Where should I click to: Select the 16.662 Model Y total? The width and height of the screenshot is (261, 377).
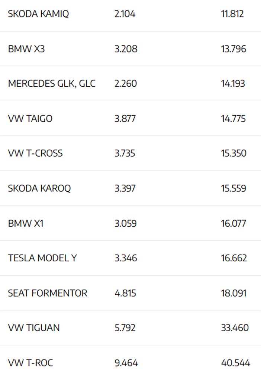(x=234, y=258)
